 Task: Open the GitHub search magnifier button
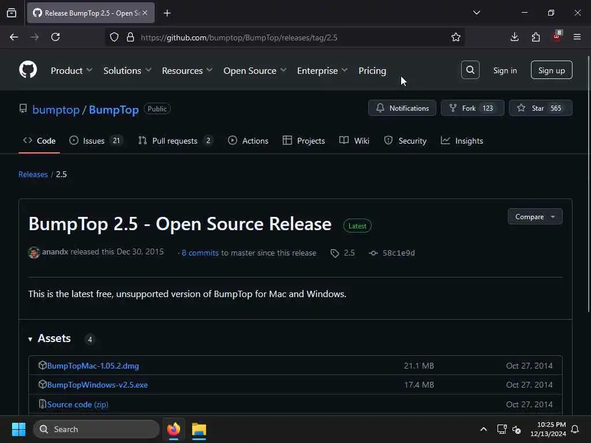tap(470, 70)
